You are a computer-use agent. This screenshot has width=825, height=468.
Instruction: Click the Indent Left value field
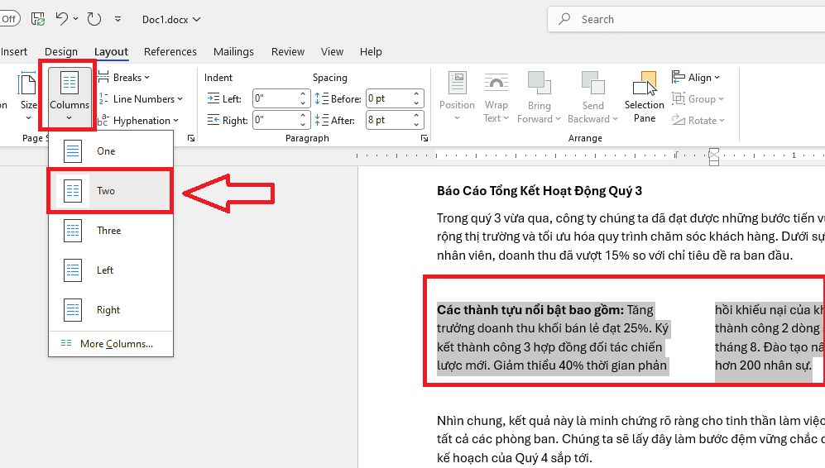pos(276,98)
